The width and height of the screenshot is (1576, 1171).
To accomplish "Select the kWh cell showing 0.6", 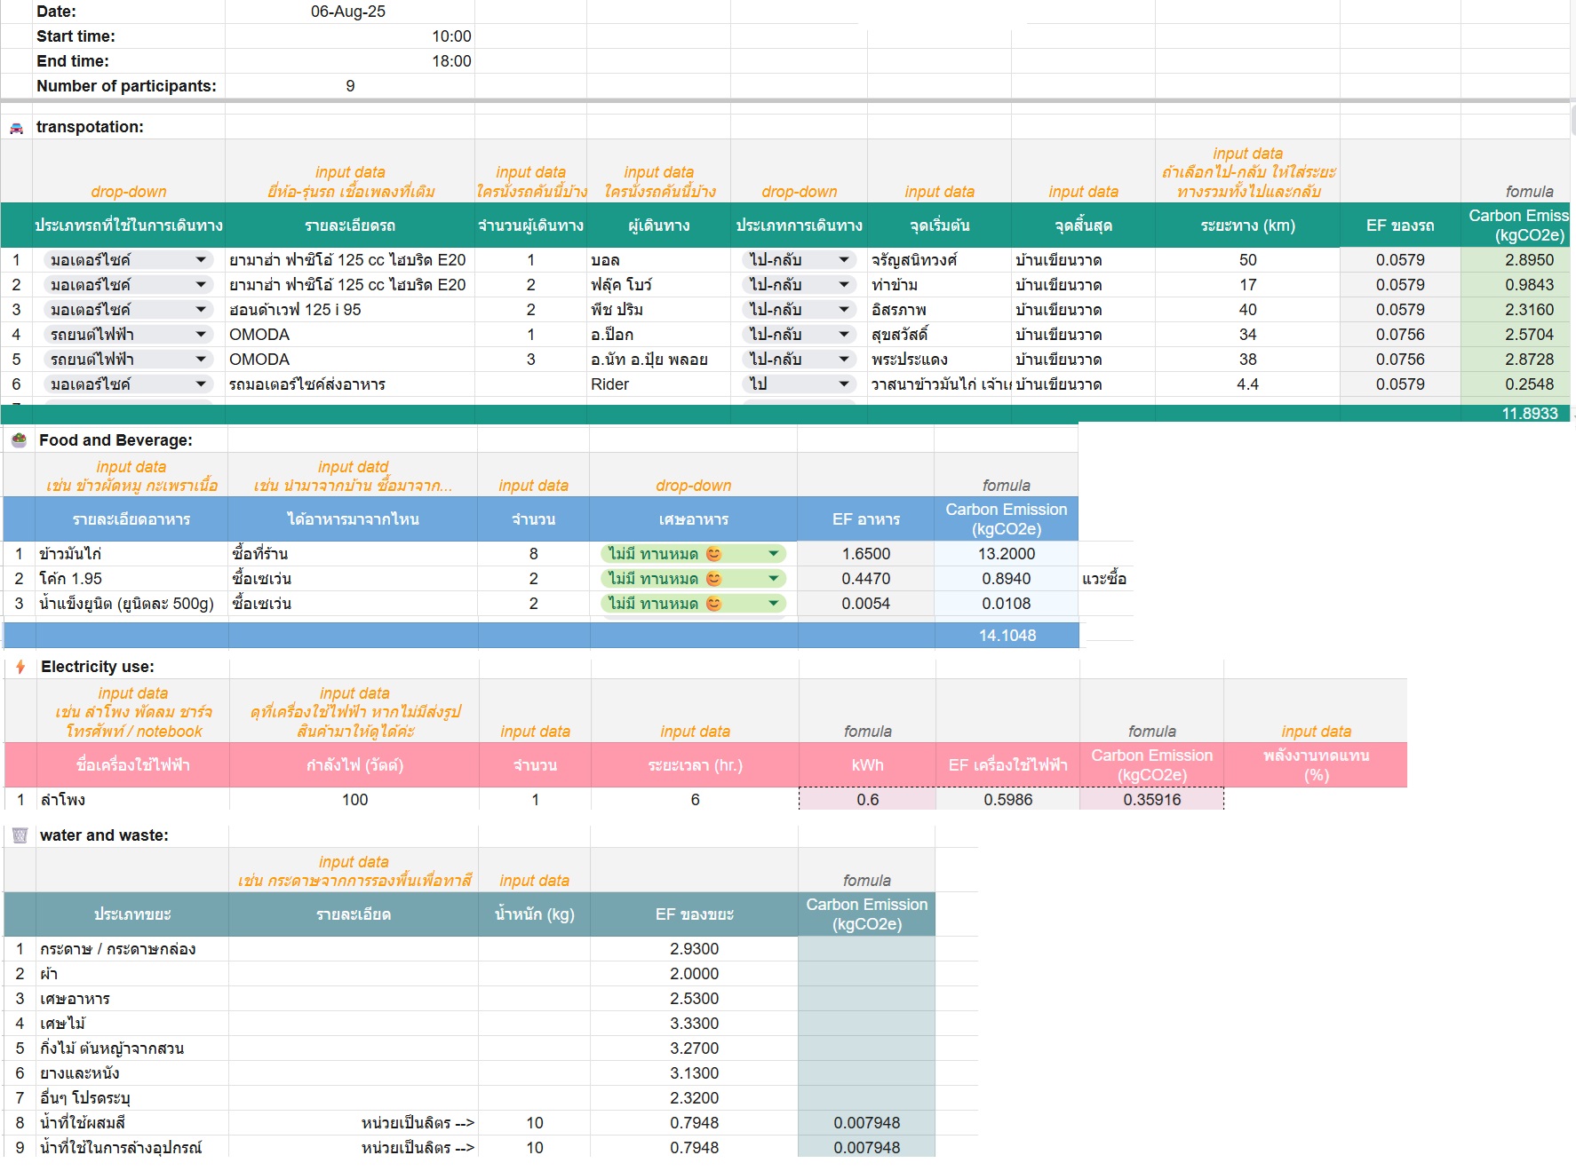I will (x=867, y=800).
